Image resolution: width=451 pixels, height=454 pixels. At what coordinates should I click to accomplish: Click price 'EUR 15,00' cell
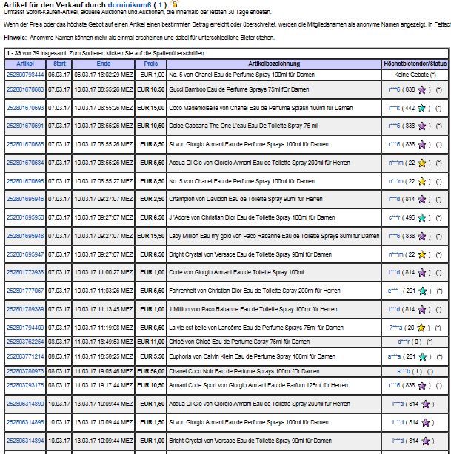(x=151, y=108)
